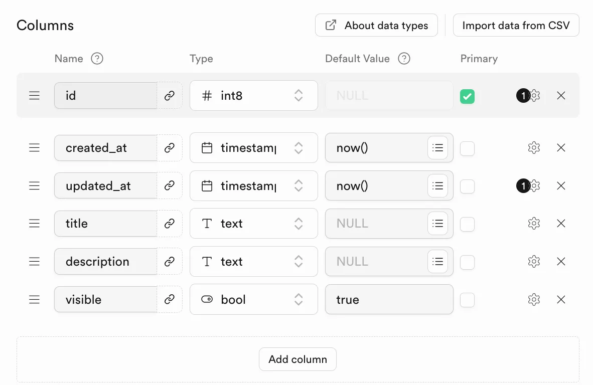Click help icon next to Name header
593x385 pixels.
tap(97, 59)
